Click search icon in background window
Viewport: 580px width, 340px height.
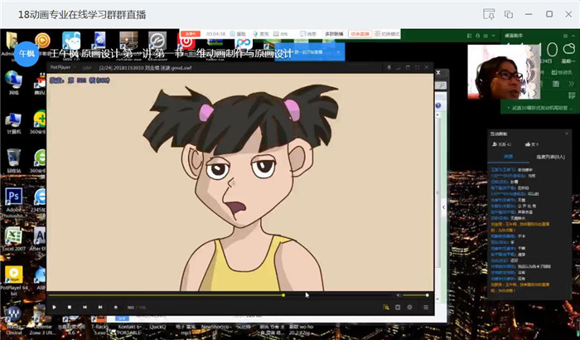(x=442, y=85)
